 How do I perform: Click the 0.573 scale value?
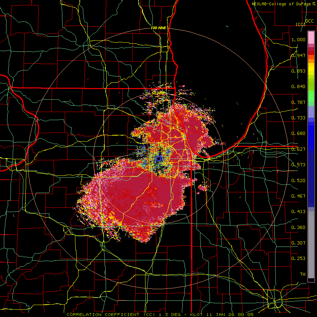coord(298,165)
